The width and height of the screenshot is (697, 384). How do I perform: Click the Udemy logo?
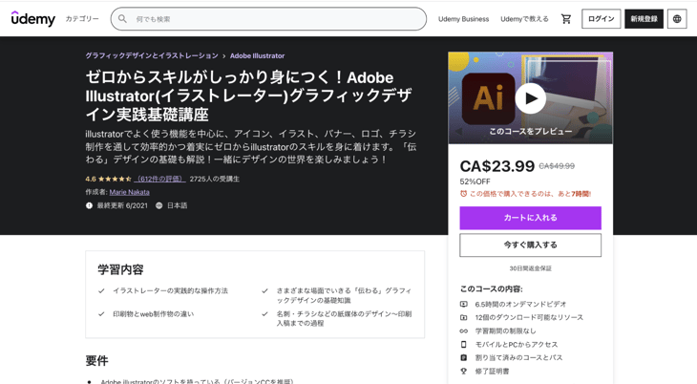(33, 19)
